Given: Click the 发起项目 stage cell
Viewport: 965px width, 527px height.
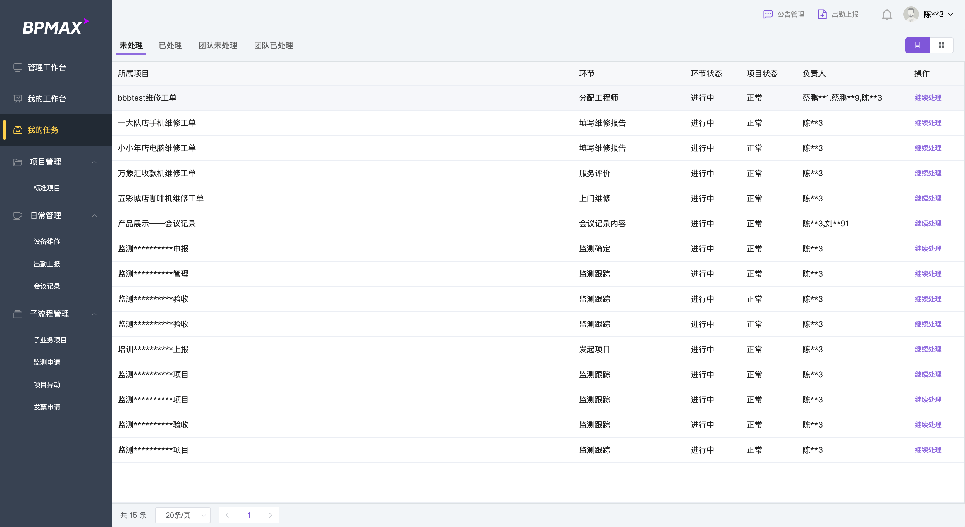Looking at the screenshot, I should pyautogui.click(x=594, y=349).
